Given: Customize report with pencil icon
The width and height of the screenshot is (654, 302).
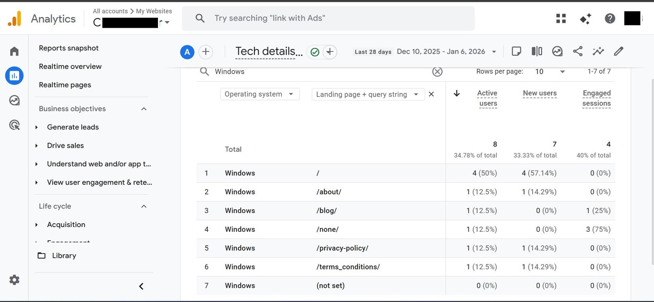Looking at the screenshot, I should pyautogui.click(x=619, y=52).
